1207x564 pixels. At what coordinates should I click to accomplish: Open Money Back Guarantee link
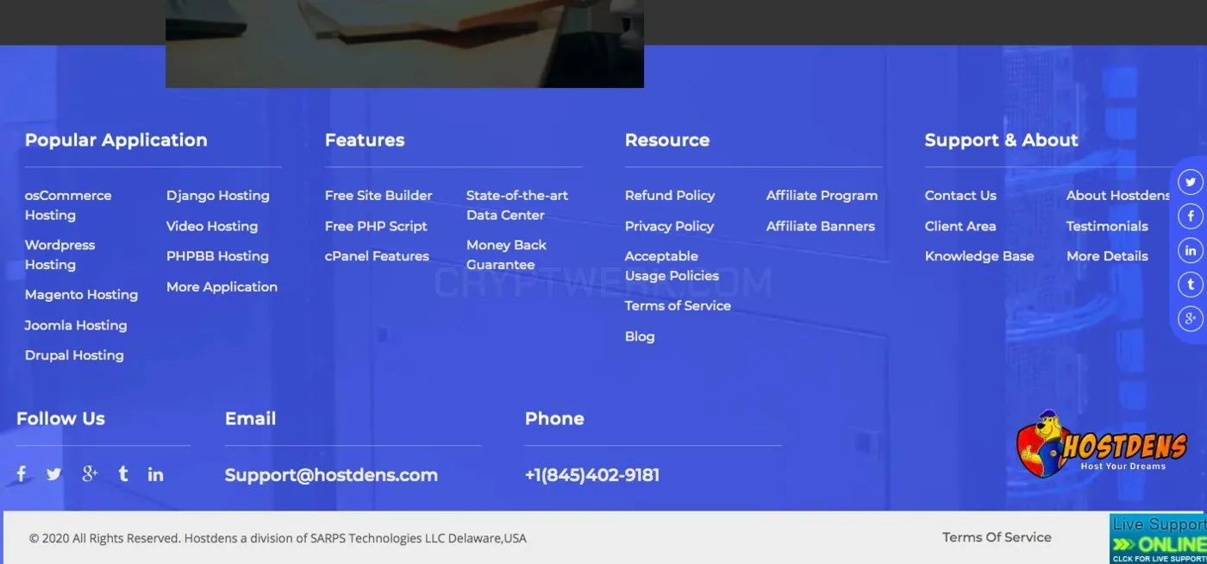506,254
